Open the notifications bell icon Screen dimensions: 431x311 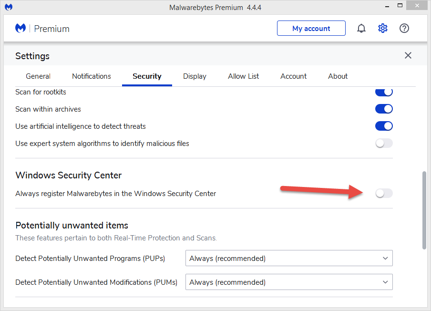tap(361, 29)
